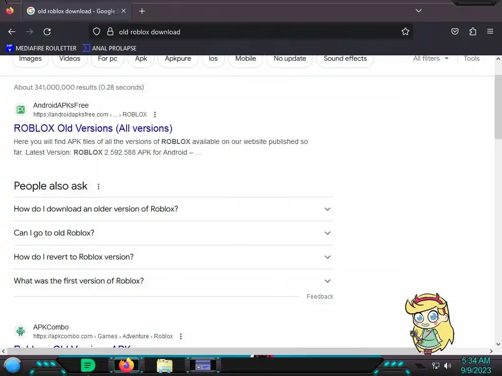This screenshot has width=502, height=376.
Task: Open volume control tray icon
Action: (447, 365)
